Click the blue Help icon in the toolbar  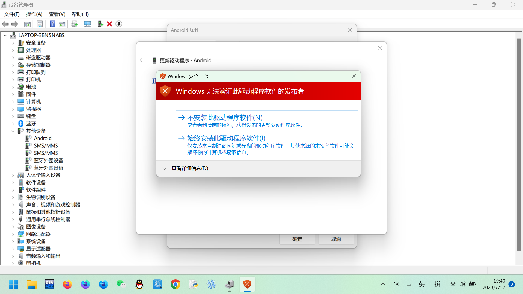click(x=53, y=24)
